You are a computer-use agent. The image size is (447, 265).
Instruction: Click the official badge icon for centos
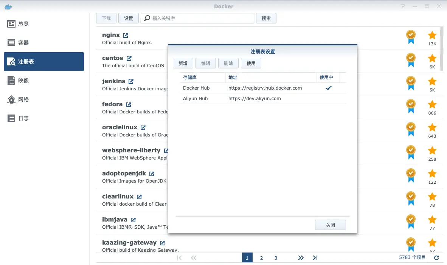(x=411, y=60)
